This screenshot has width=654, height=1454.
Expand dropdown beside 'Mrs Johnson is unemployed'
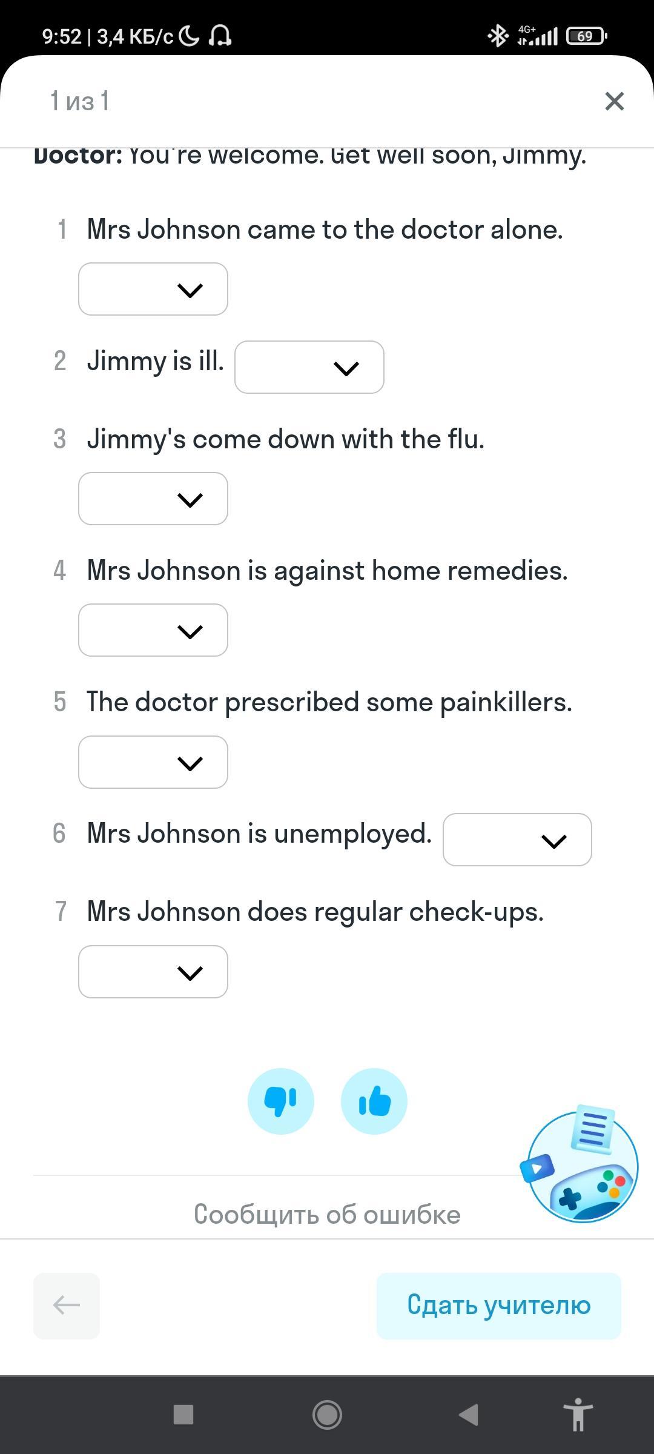pos(517,840)
